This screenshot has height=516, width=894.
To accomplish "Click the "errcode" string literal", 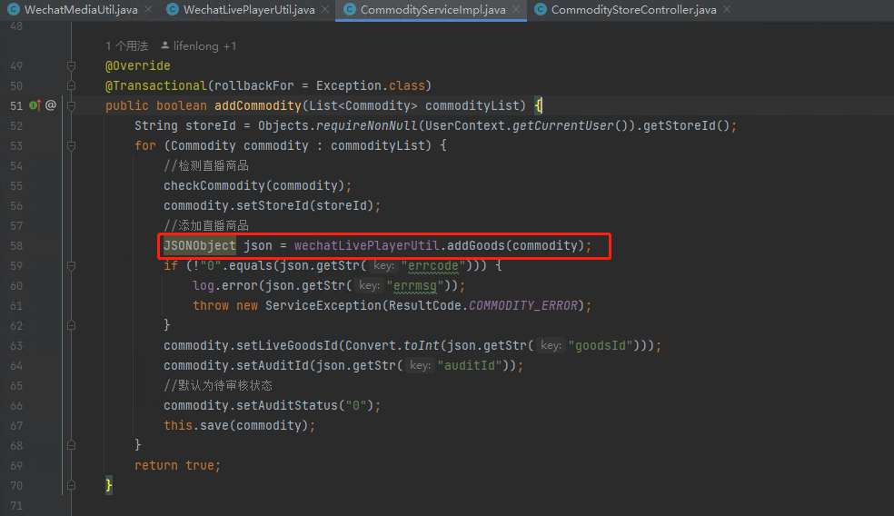I will [433, 265].
